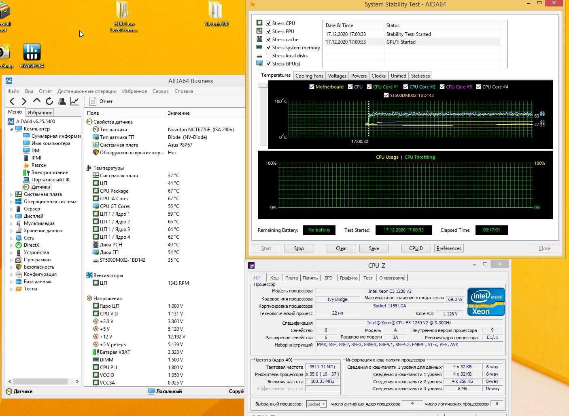Click the tree horizontal scrollbar thumb
This screenshot has width=569, height=416.
pyautogui.click(x=41, y=381)
